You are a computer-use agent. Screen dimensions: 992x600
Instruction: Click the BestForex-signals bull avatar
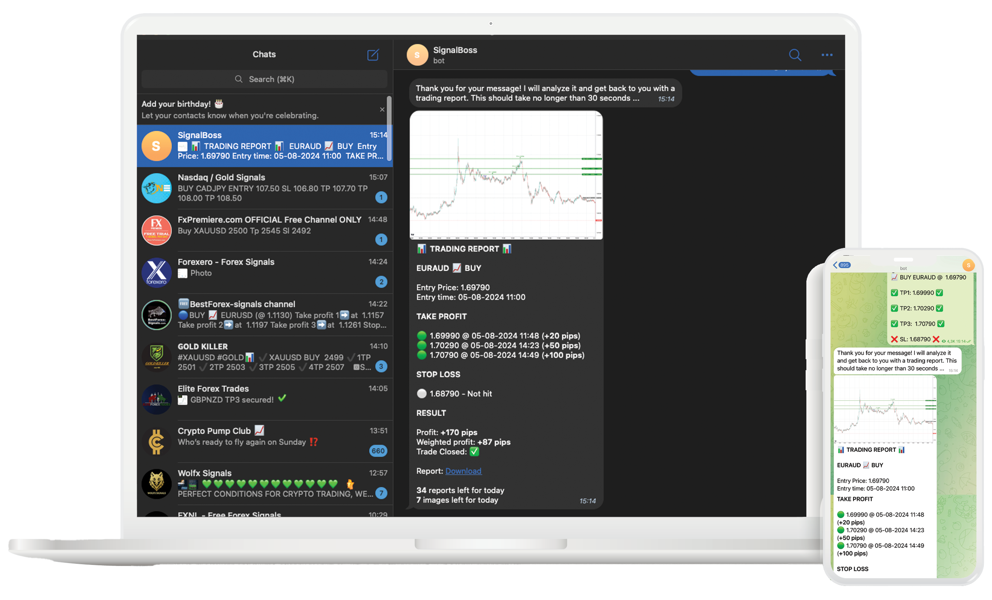[157, 315]
